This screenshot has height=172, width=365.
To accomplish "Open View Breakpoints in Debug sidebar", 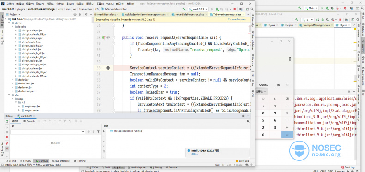I will [7, 143].
